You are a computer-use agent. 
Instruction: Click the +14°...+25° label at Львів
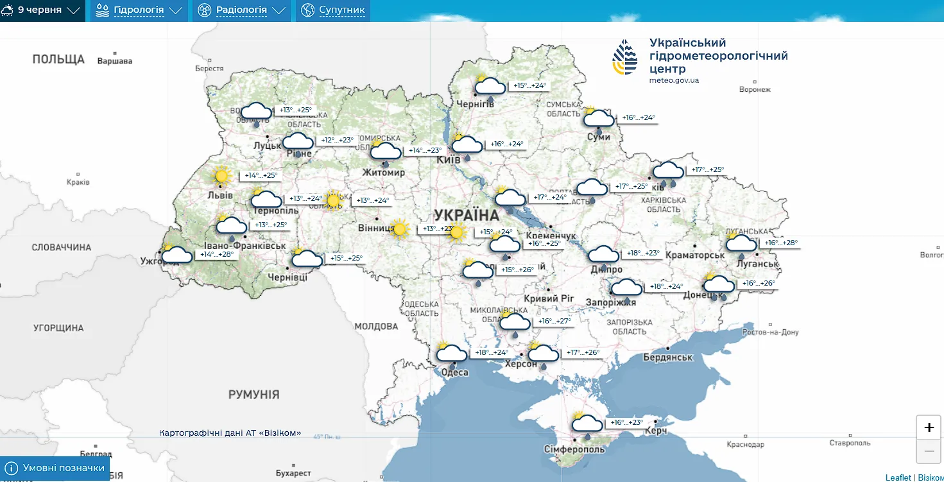(261, 175)
